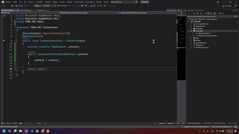
Task: Collapse the TODO.API project node
Action: pos(189,22)
